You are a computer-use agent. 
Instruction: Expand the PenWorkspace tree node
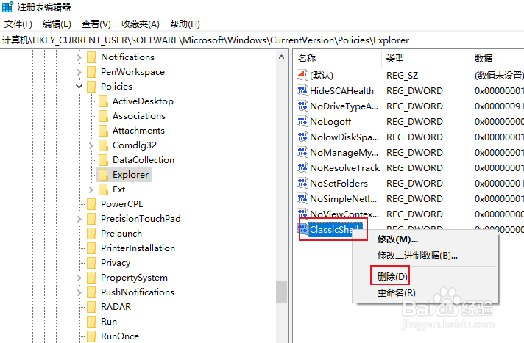click(79, 72)
